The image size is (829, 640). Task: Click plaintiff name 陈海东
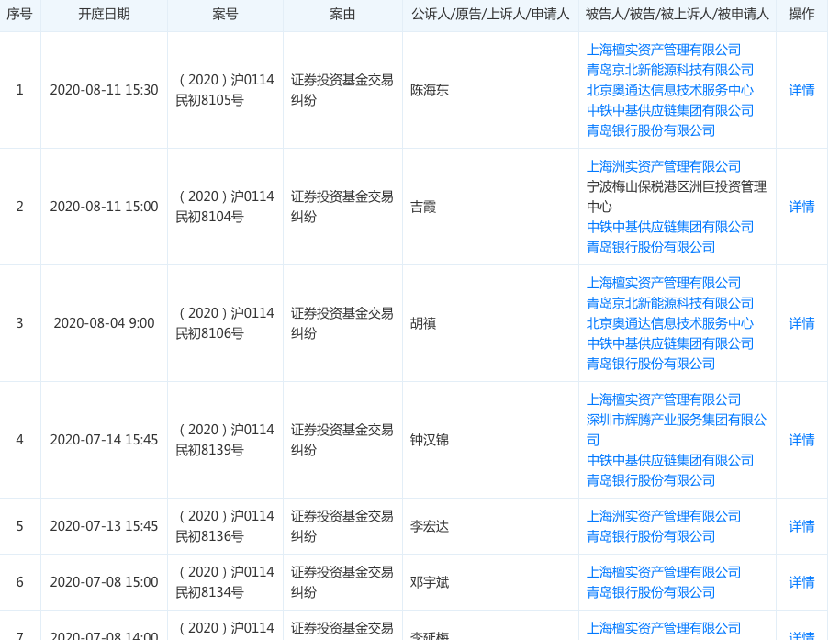coord(429,90)
